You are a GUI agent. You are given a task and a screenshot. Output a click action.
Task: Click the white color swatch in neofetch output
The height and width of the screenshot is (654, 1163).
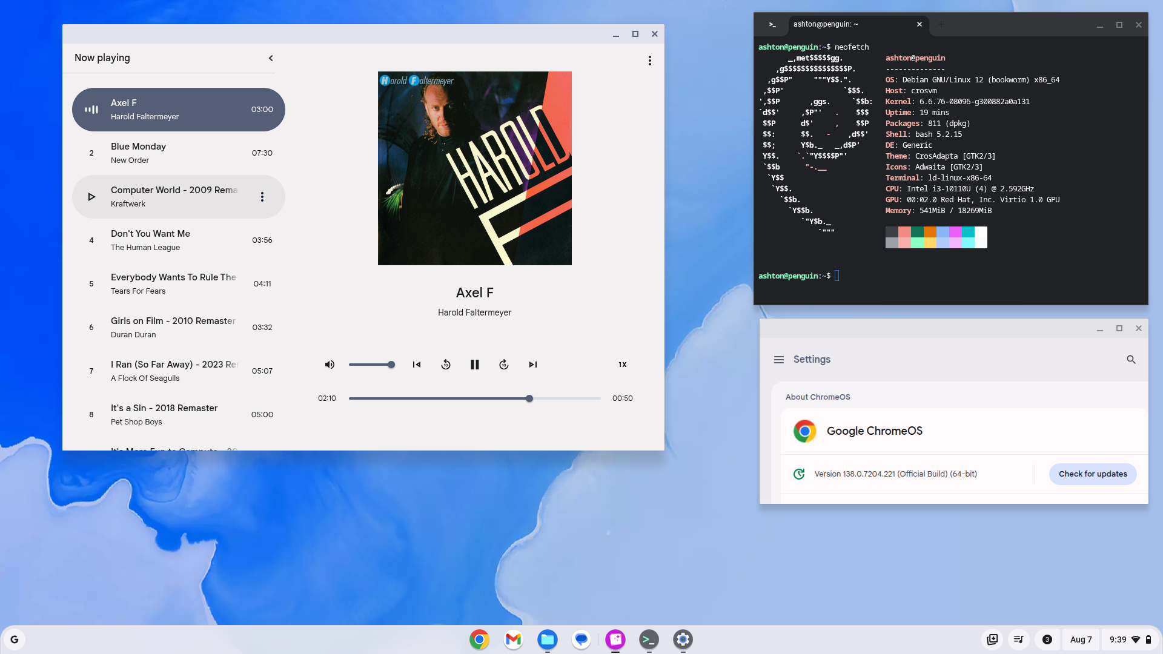pos(981,237)
